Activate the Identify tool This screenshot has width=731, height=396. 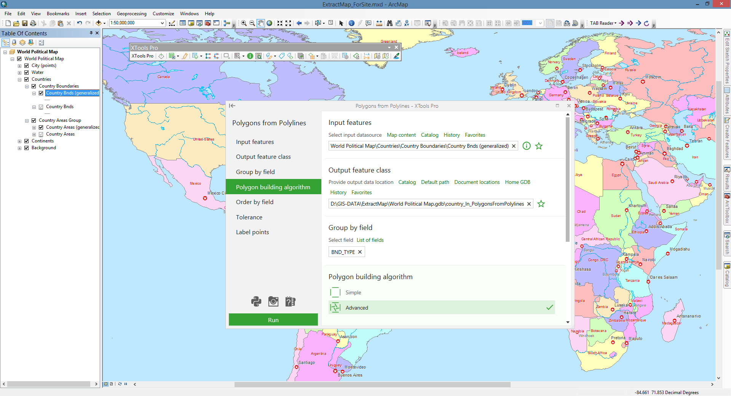tap(351, 23)
